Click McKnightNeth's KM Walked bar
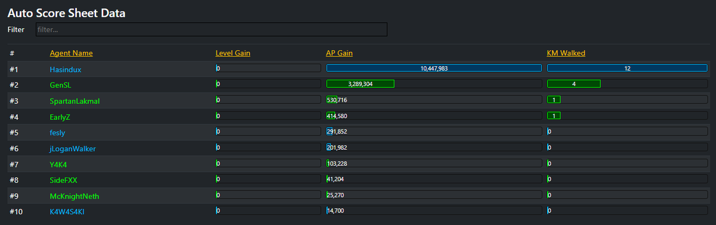This screenshot has width=716, height=225. (627, 195)
